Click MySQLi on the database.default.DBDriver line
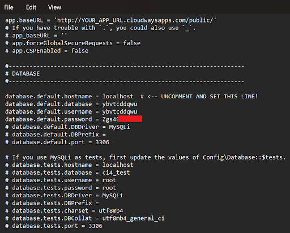Image resolution: width=290 pixels, height=233 pixels. (x=120, y=127)
